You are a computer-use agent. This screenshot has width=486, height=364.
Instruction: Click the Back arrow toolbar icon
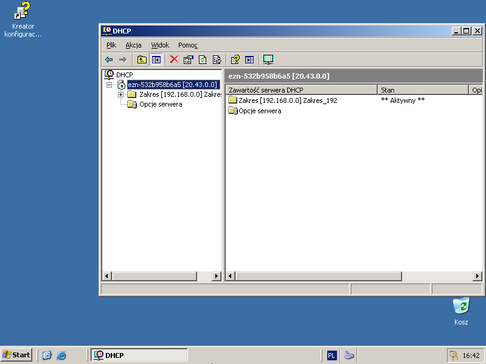click(109, 60)
